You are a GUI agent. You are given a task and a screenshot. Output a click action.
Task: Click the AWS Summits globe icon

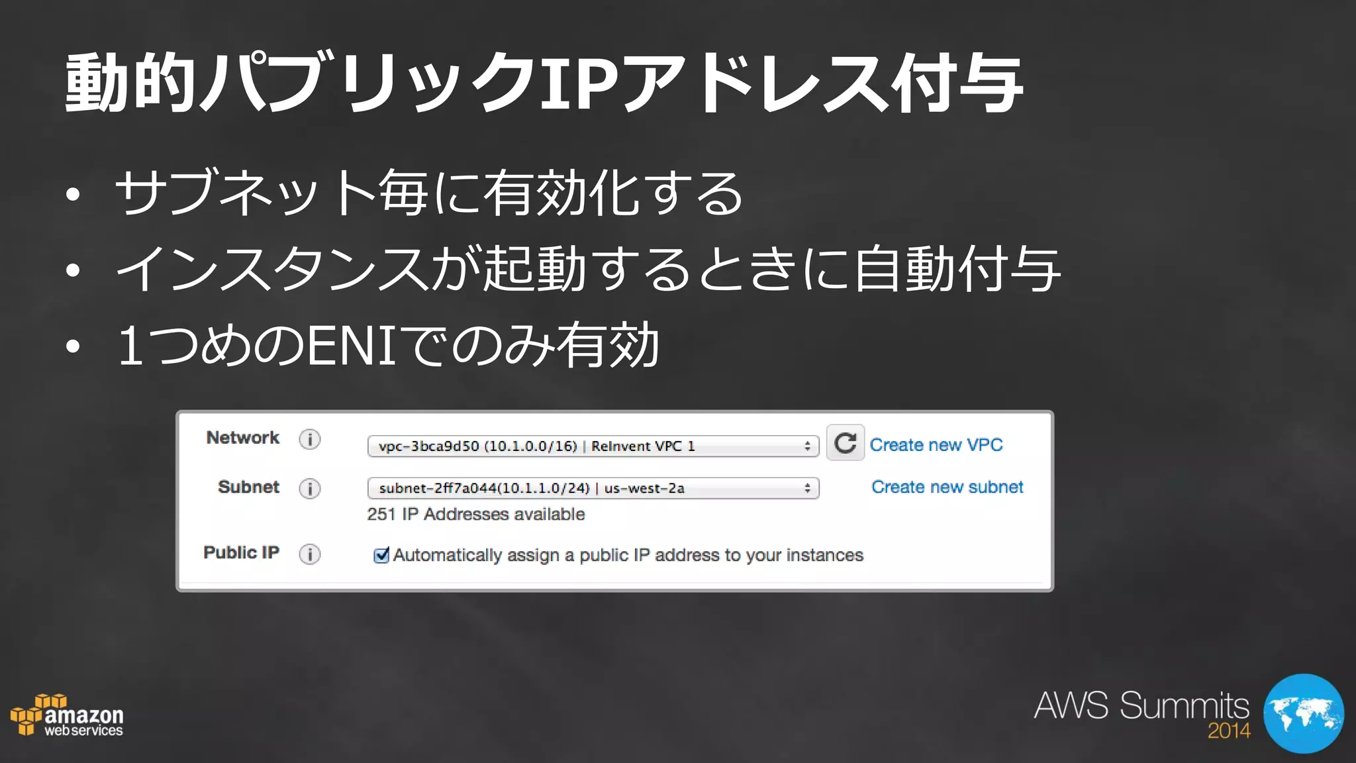(x=1302, y=713)
